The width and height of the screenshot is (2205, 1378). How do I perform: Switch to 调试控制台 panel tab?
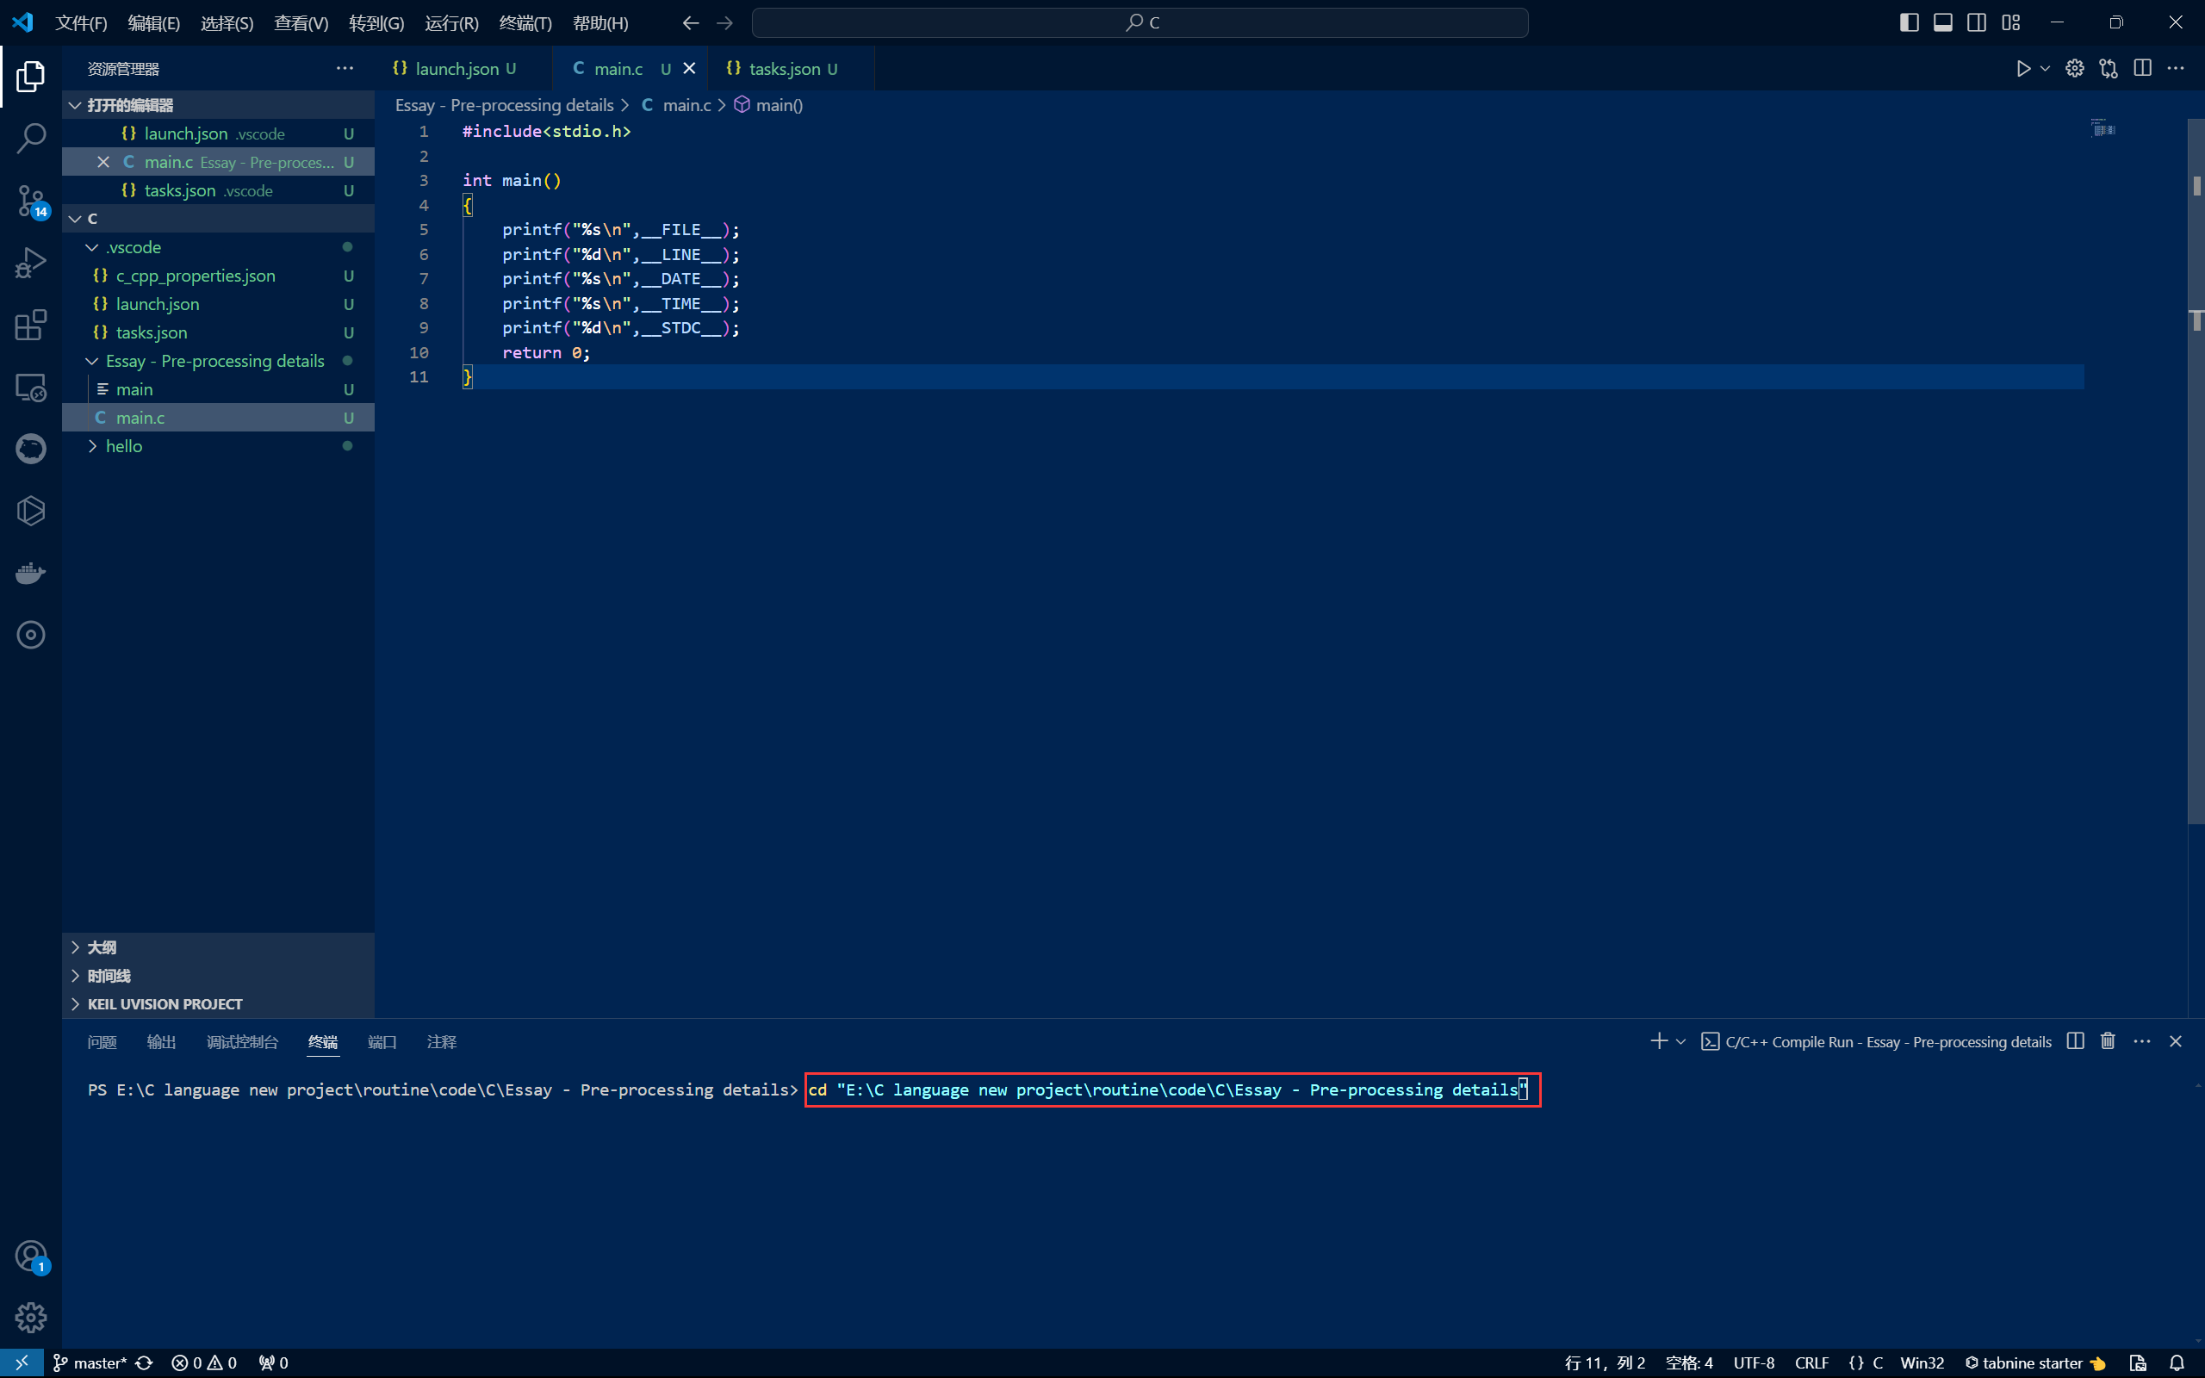tap(242, 1042)
